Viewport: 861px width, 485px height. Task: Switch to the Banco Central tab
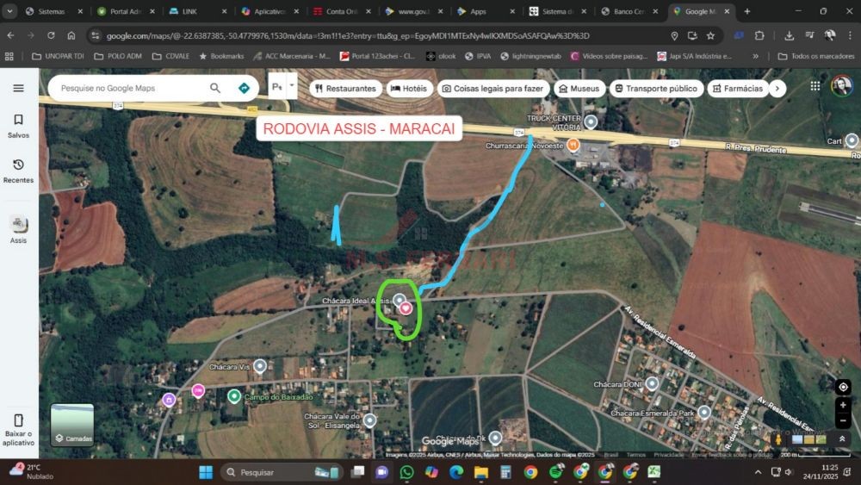tap(628, 11)
